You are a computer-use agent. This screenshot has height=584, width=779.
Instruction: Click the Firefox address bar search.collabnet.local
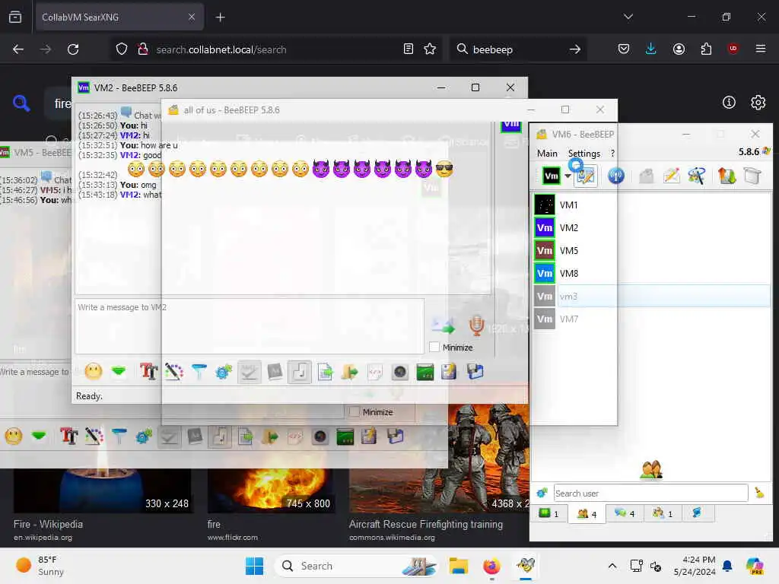coord(221,49)
